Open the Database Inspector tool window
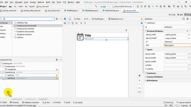The height and width of the screenshot is (107, 191). pos(30,102)
